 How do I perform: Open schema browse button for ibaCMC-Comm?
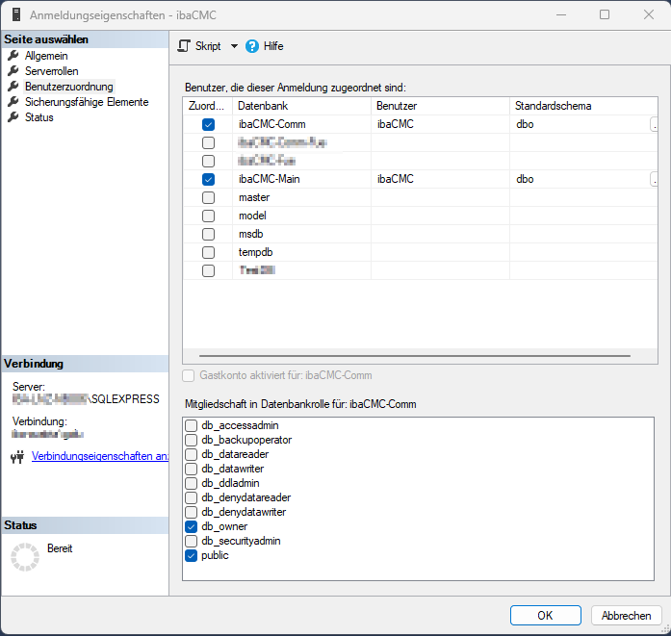click(x=655, y=124)
